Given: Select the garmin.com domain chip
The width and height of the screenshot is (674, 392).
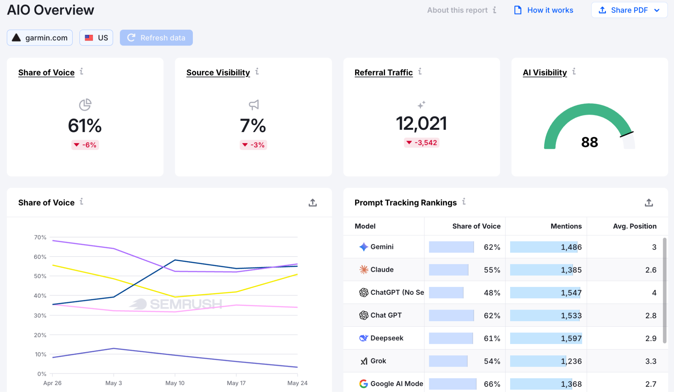Looking at the screenshot, I should coord(40,38).
